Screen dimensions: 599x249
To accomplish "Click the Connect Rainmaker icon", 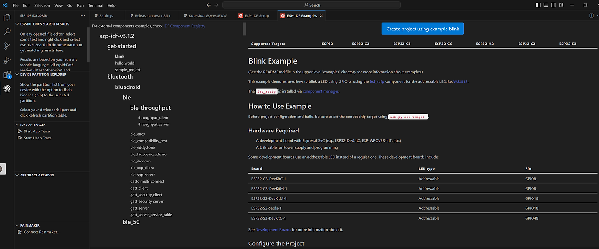I will 20,232.
